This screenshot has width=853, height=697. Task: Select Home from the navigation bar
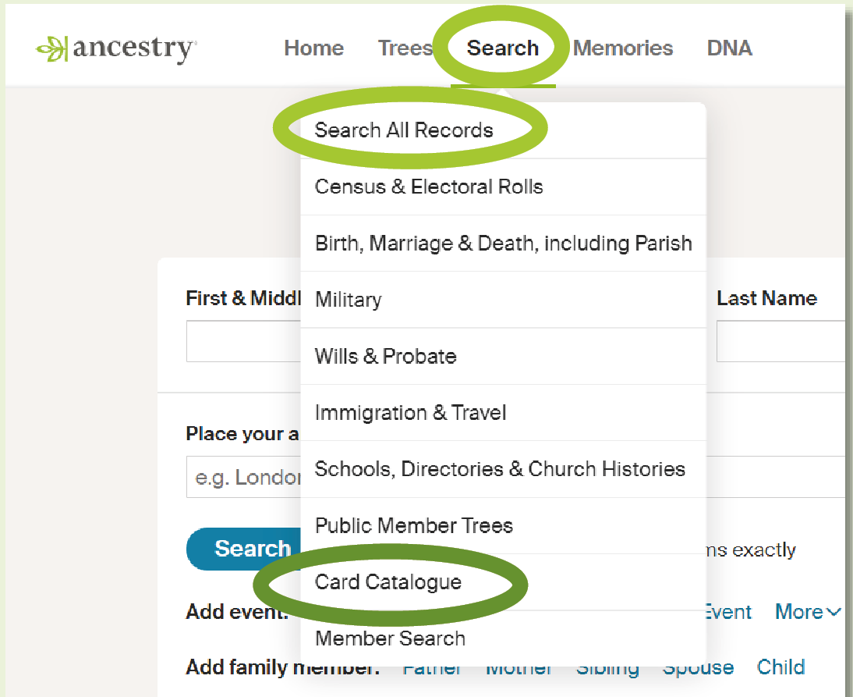click(313, 48)
